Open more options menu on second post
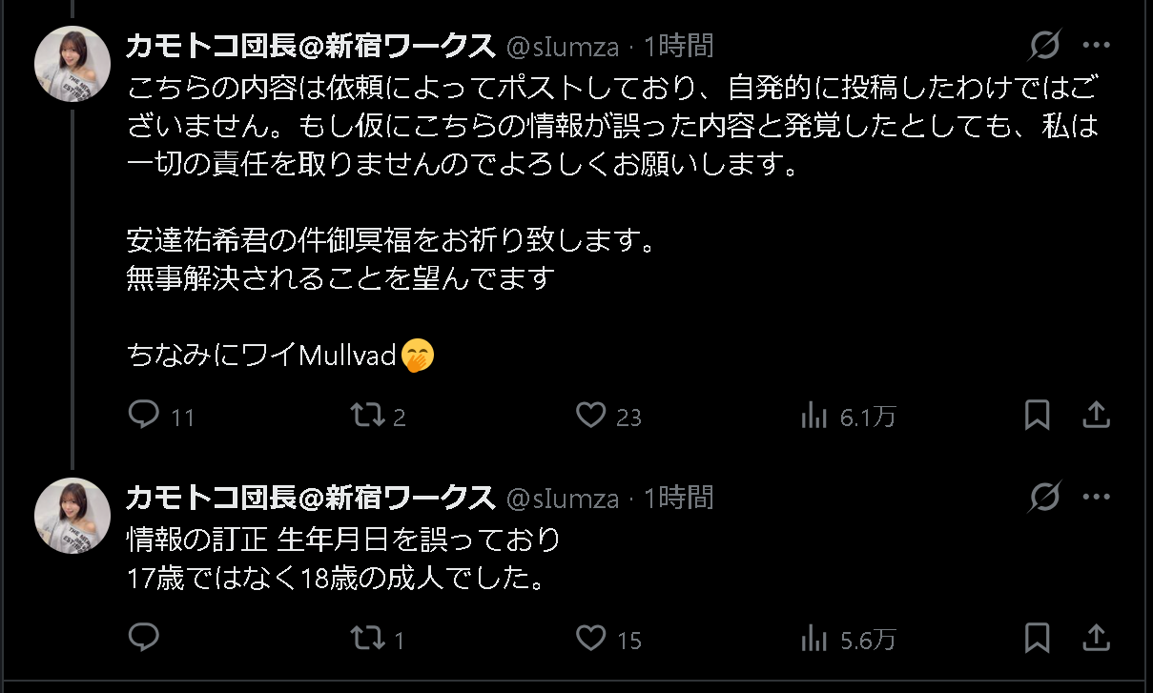Image resolution: width=1153 pixels, height=693 pixels. click(x=1097, y=498)
